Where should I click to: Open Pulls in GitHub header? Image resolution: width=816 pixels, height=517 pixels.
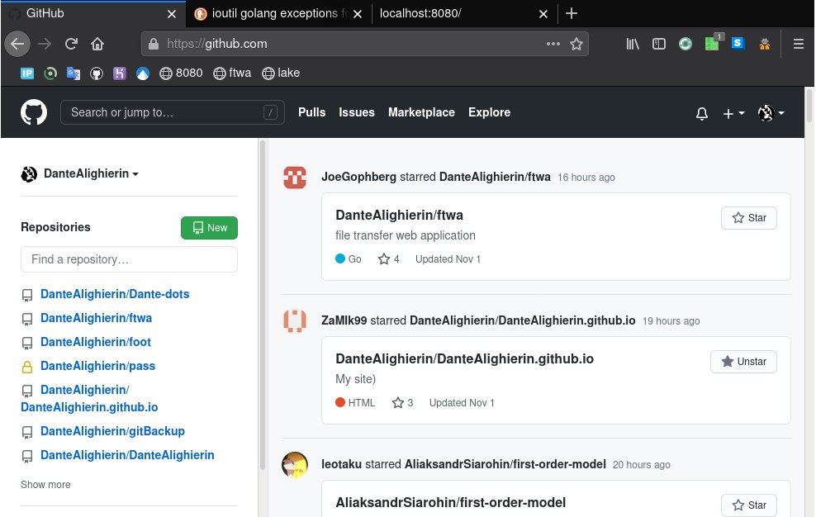coord(311,112)
